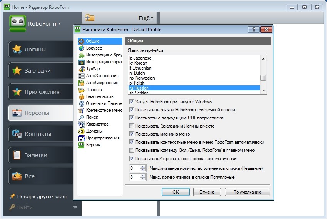This screenshot has width=327, height=219.
Task: Click the language list scrollbar thumb
Action: (264, 78)
